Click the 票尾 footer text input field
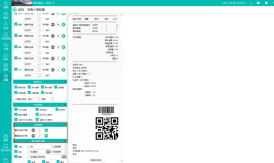Image resolution: width=274 pixels, height=163 pixels. point(44,157)
